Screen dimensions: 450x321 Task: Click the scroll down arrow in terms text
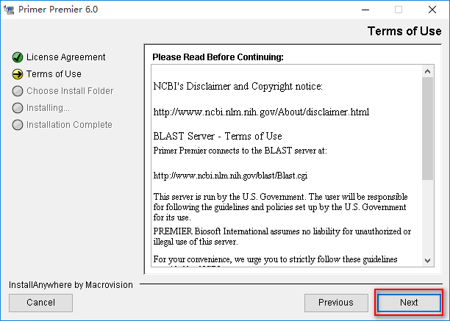(x=428, y=260)
